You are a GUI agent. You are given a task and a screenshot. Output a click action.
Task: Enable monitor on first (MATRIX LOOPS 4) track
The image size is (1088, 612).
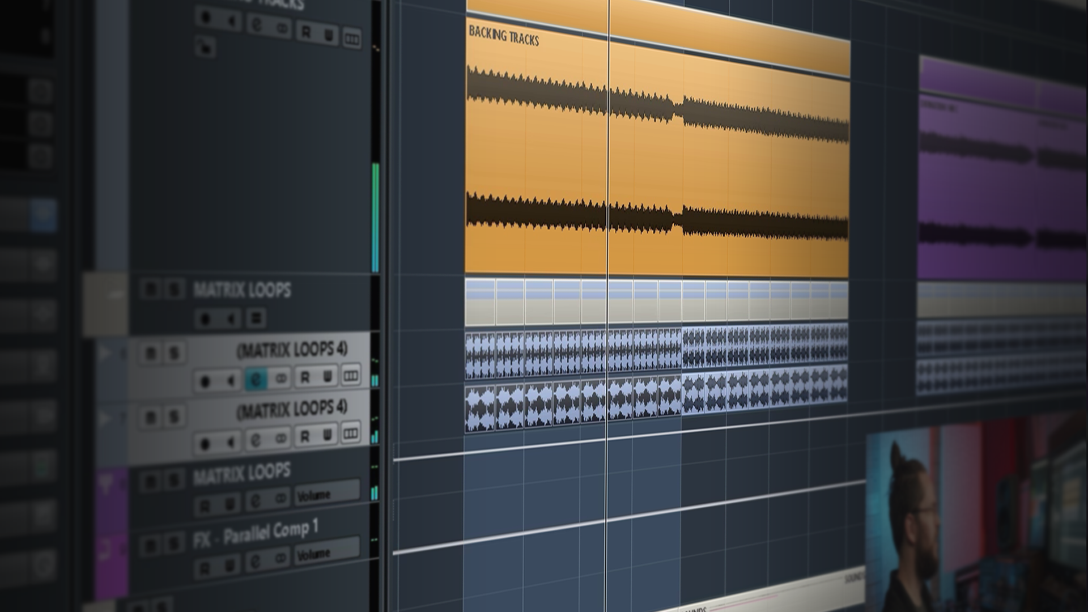click(x=231, y=381)
